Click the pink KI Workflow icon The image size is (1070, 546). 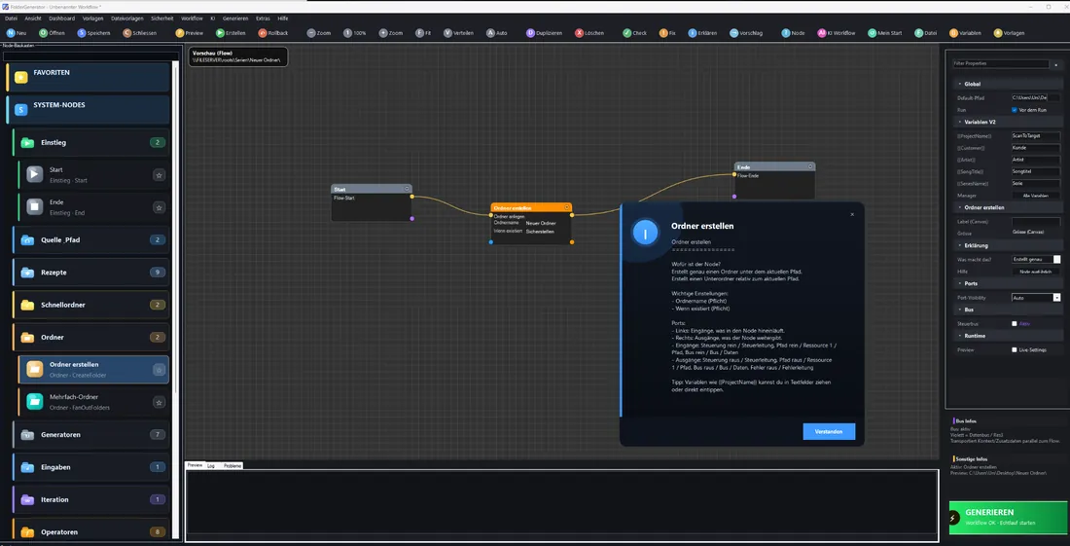(822, 33)
